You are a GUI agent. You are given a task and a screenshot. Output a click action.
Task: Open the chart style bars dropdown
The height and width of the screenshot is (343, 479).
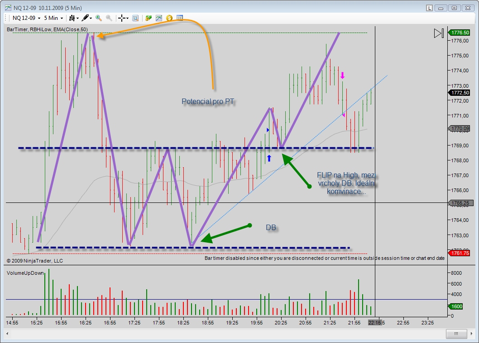click(x=74, y=18)
